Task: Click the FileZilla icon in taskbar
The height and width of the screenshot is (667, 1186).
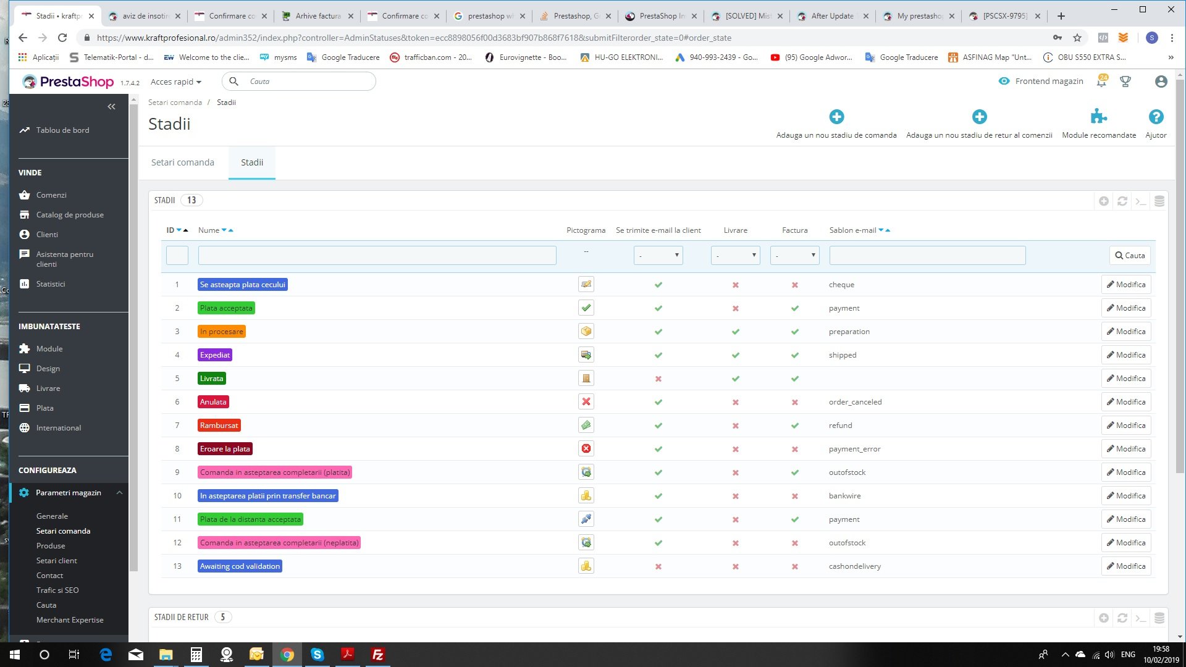Action: tap(377, 655)
